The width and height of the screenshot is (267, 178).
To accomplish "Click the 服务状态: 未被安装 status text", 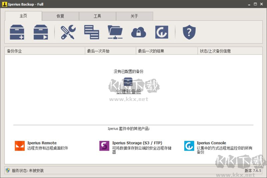I will pyautogui.click(x=28, y=170).
